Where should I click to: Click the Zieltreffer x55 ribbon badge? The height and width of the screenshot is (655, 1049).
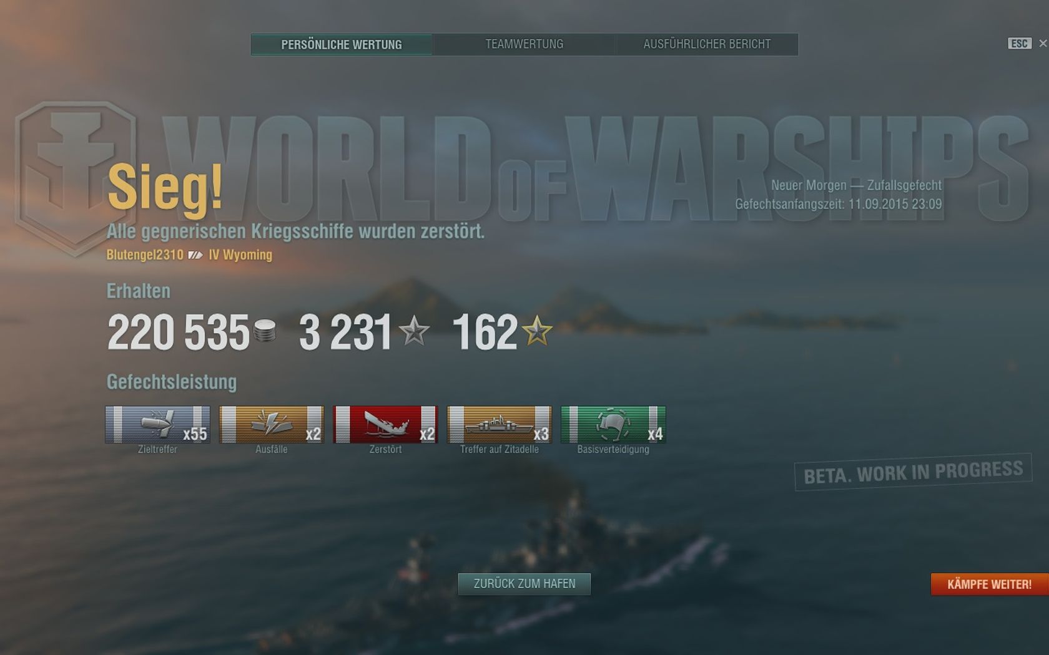(x=157, y=424)
